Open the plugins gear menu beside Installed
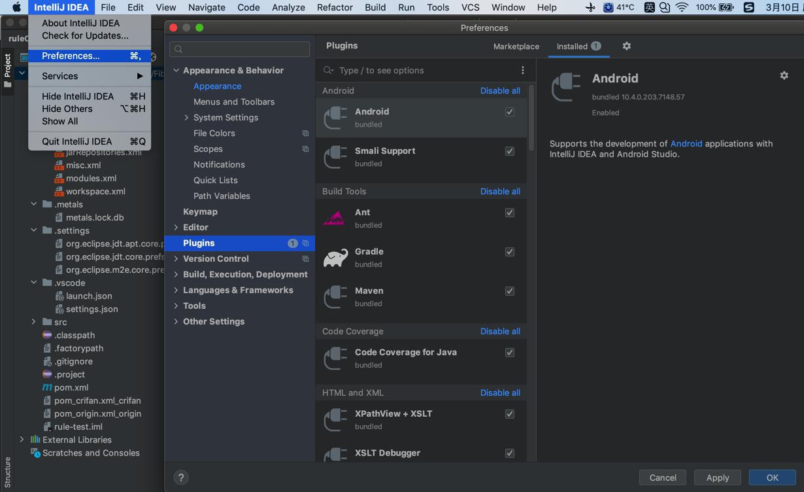Image resolution: width=804 pixels, height=492 pixels. tap(626, 46)
